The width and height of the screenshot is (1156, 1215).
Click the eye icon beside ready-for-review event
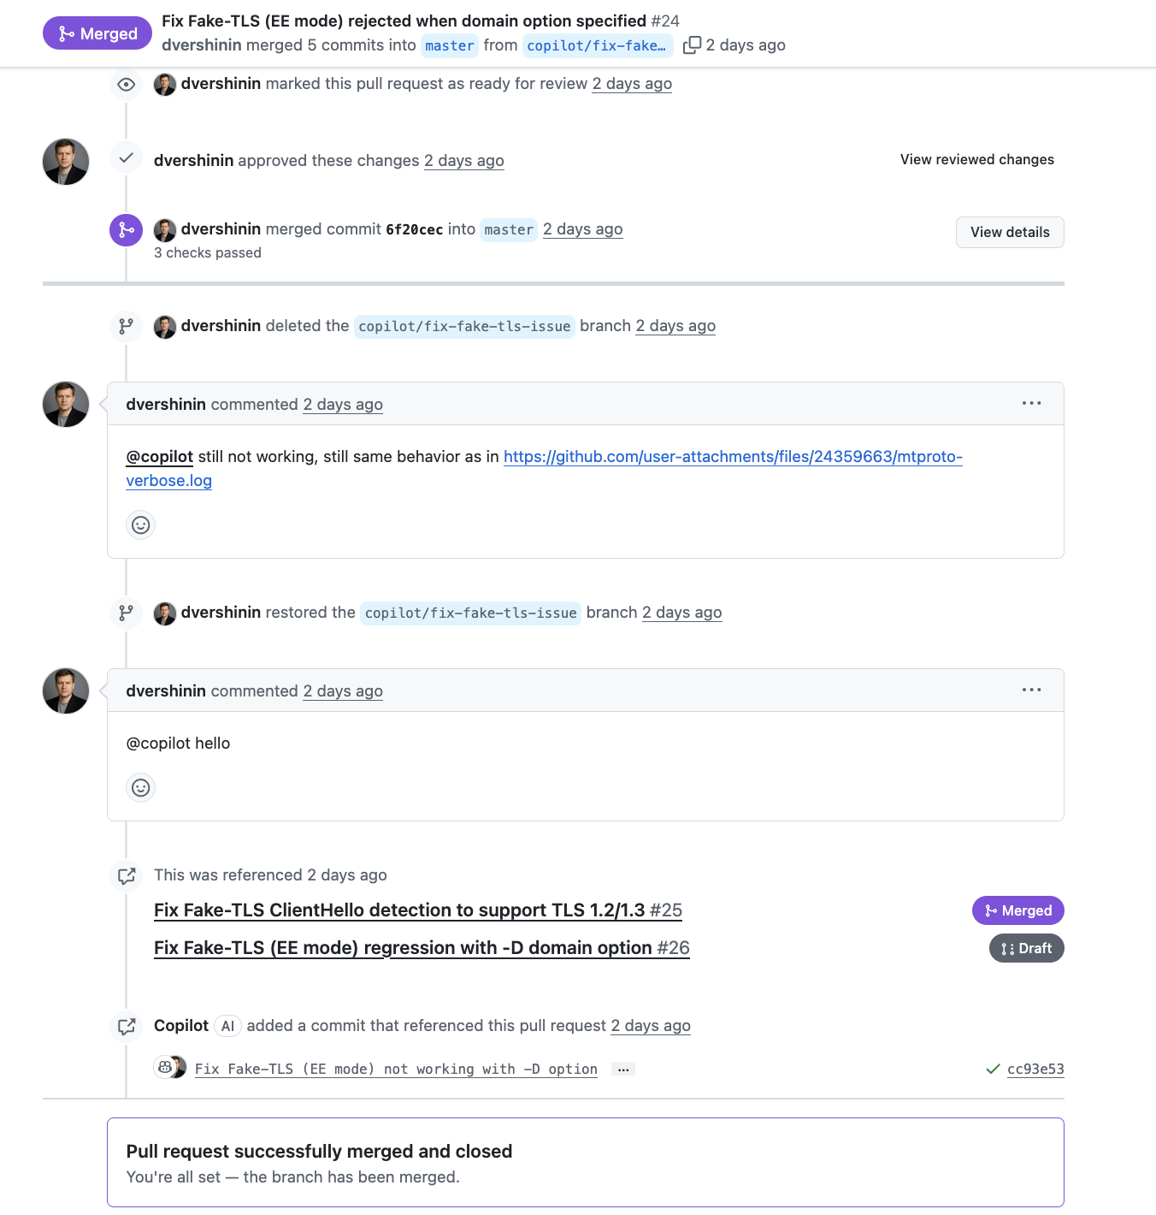(126, 84)
